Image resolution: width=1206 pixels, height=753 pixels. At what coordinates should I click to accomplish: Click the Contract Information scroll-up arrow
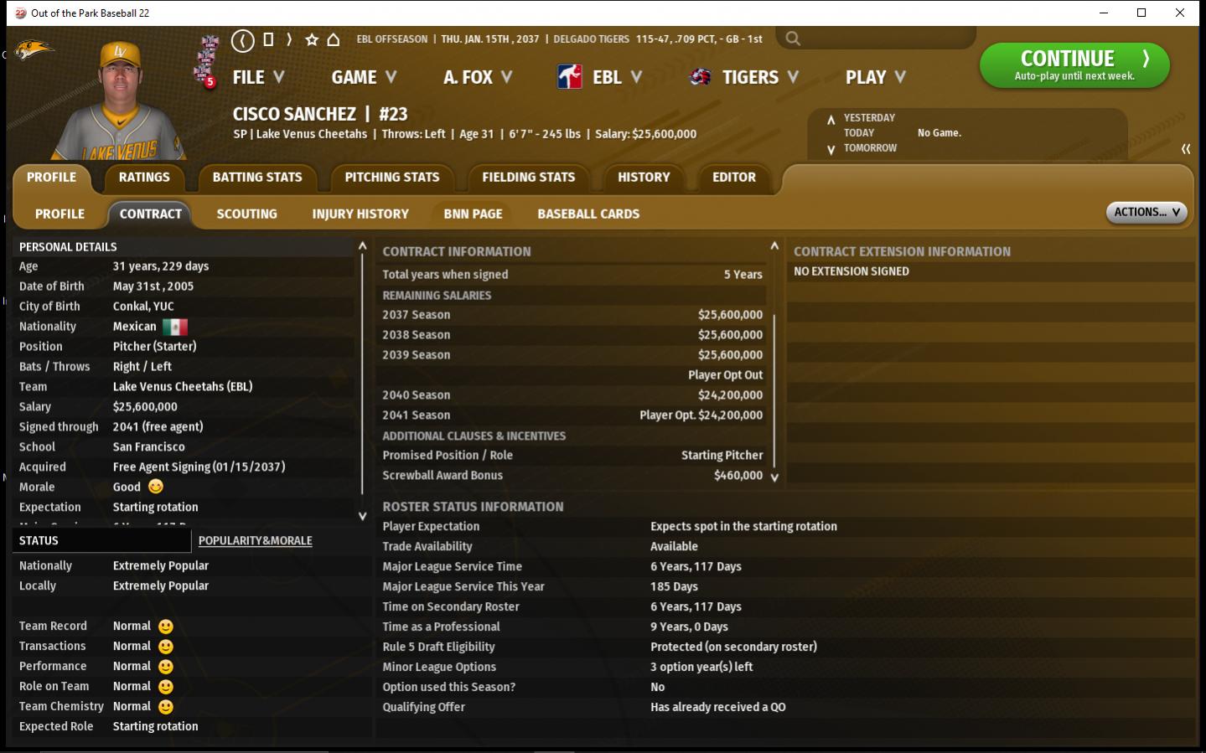pyautogui.click(x=774, y=246)
